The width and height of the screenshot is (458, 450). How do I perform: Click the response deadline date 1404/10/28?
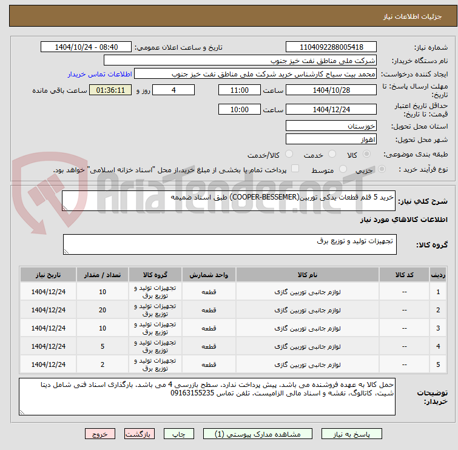click(x=331, y=90)
